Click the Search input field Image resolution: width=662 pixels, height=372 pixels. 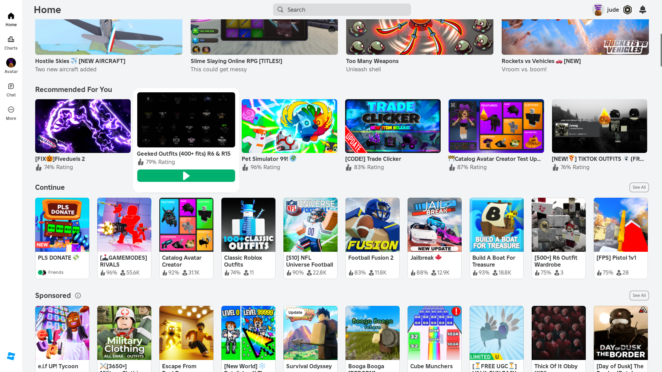[342, 10]
